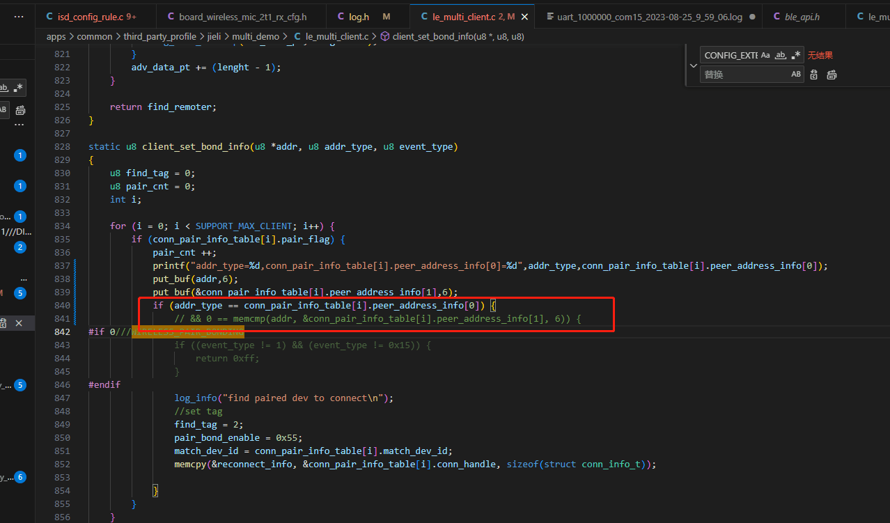Switch to the isd_config_rule.c tab
Image resolution: width=890 pixels, height=523 pixels.
(x=96, y=16)
